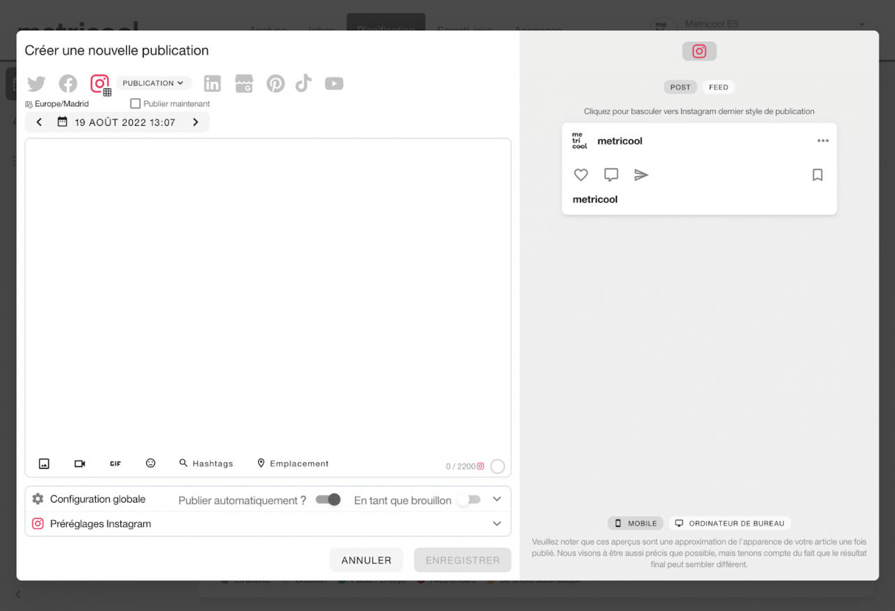Viewport: 895px width, 611px height.
Task: Select the YouTube network icon
Action: click(334, 84)
